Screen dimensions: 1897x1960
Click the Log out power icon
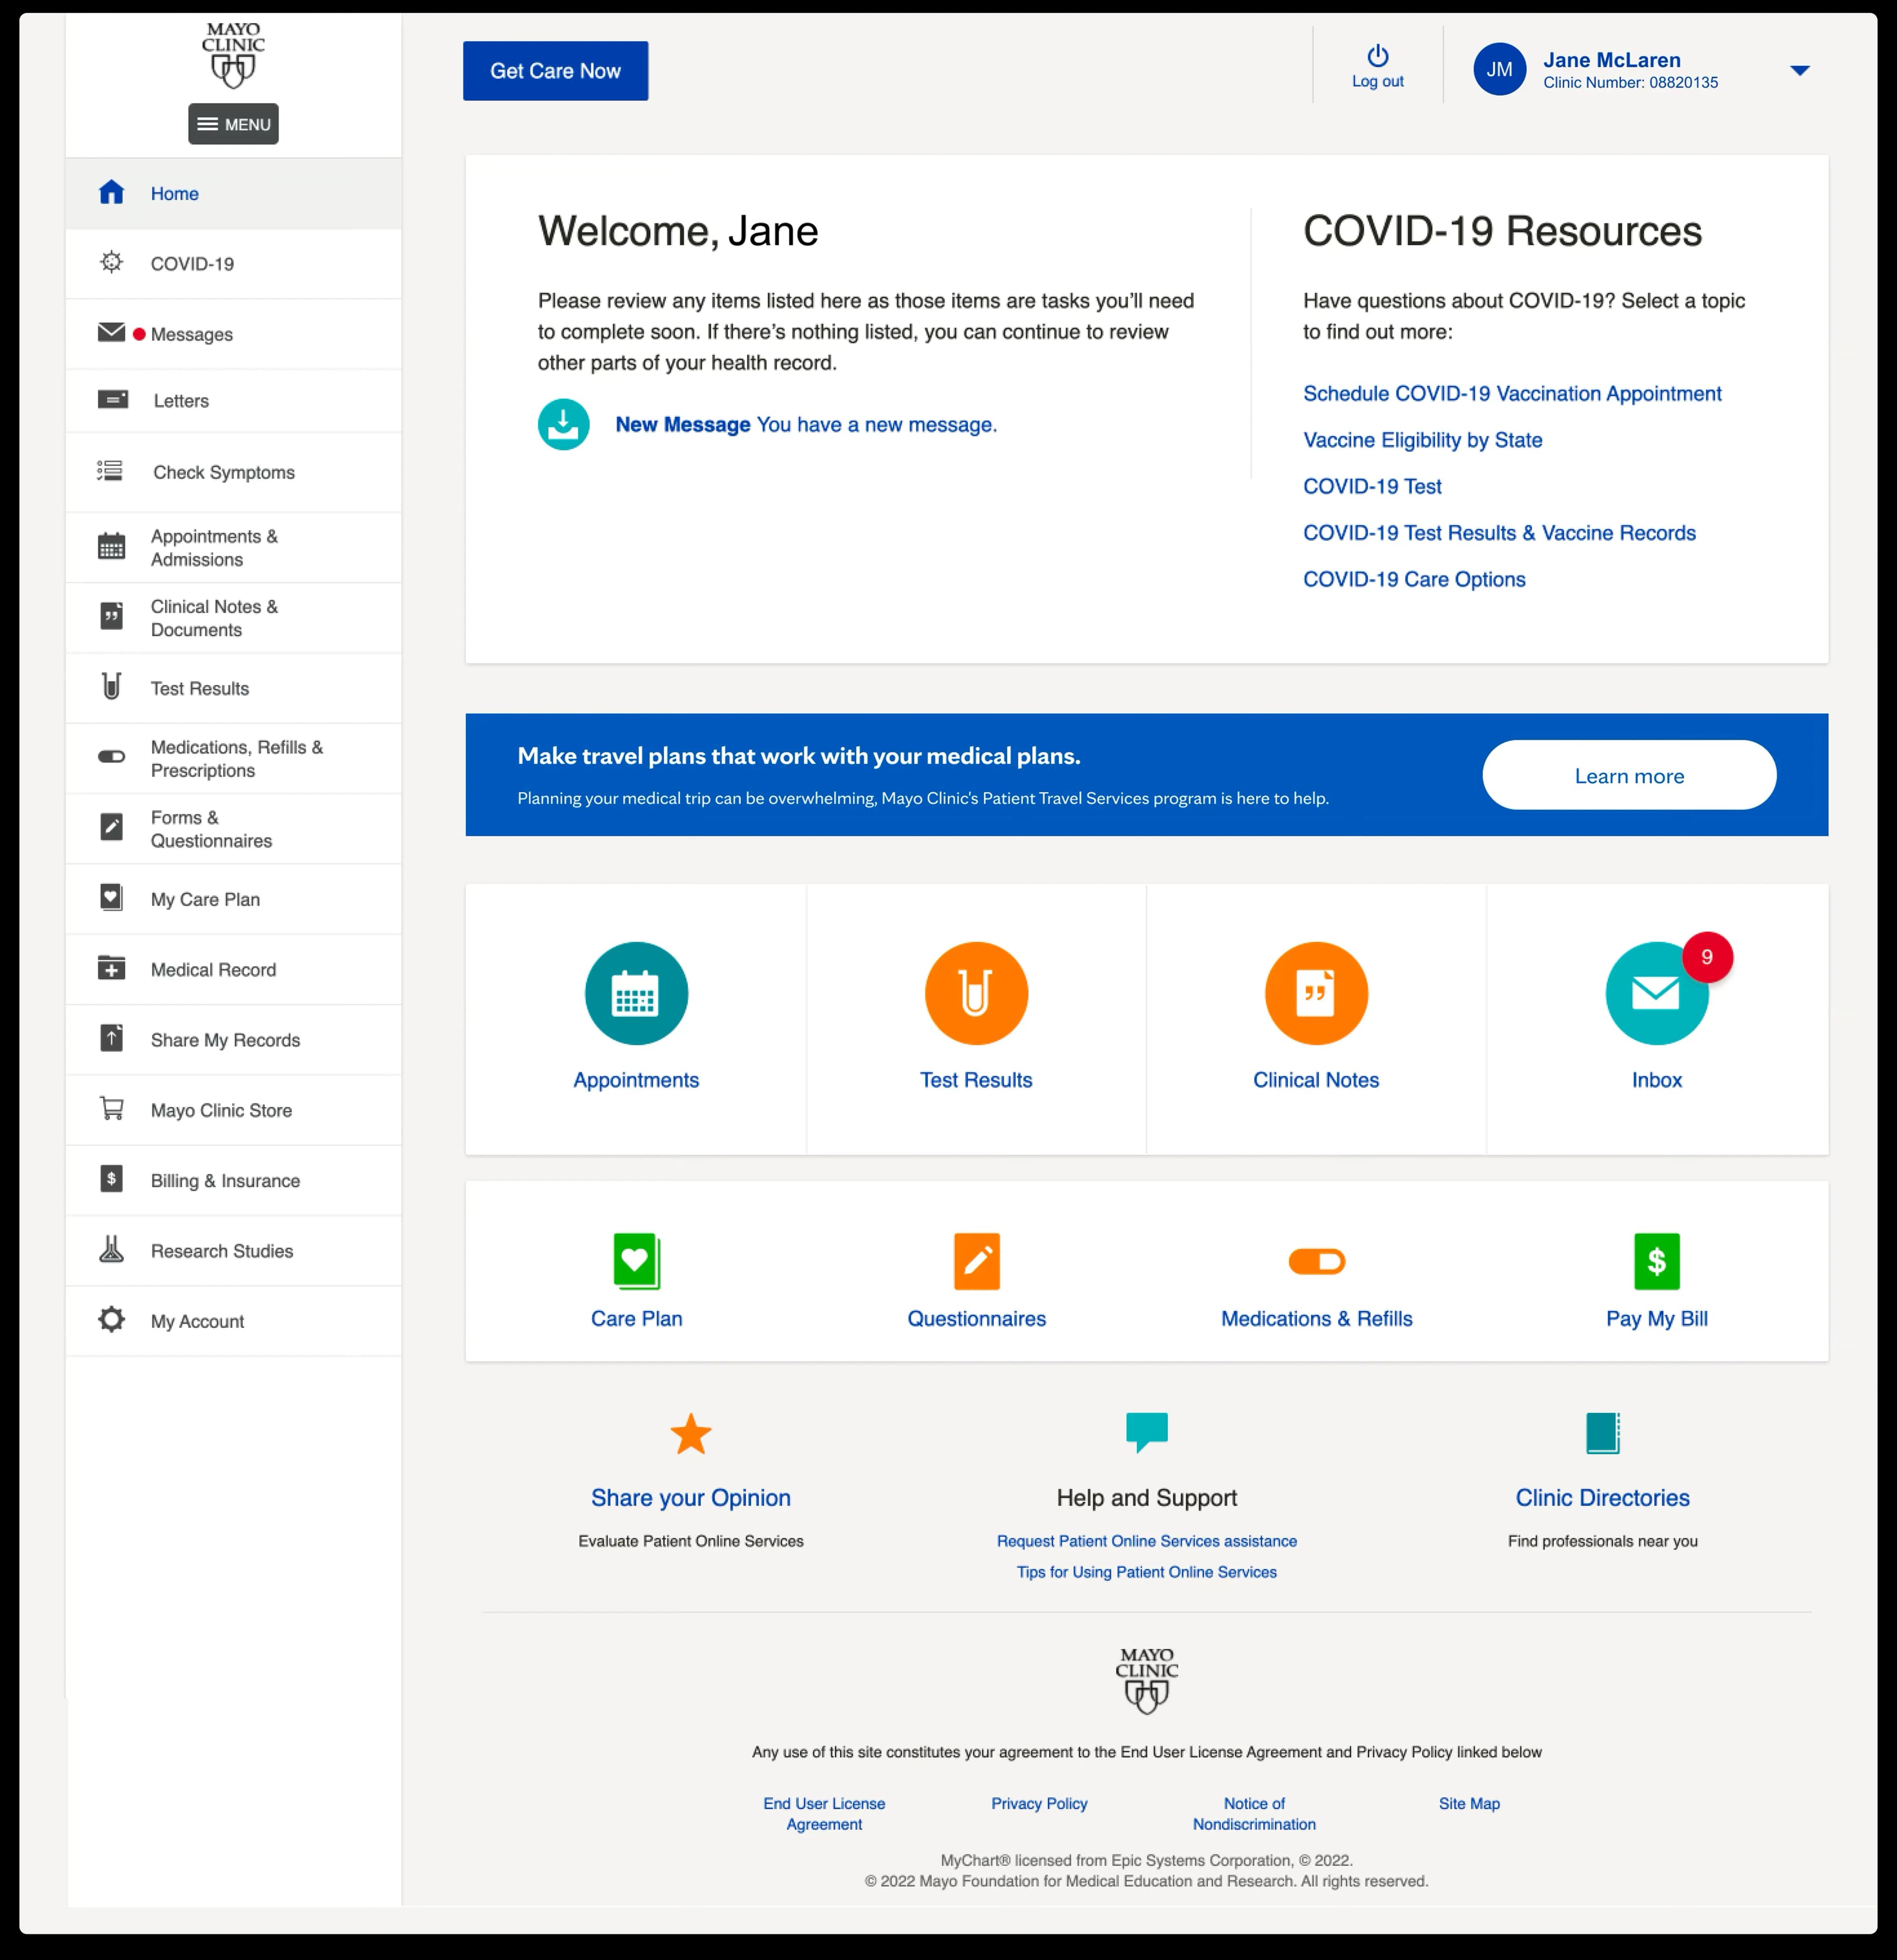pyautogui.click(x=1378, y=55)
